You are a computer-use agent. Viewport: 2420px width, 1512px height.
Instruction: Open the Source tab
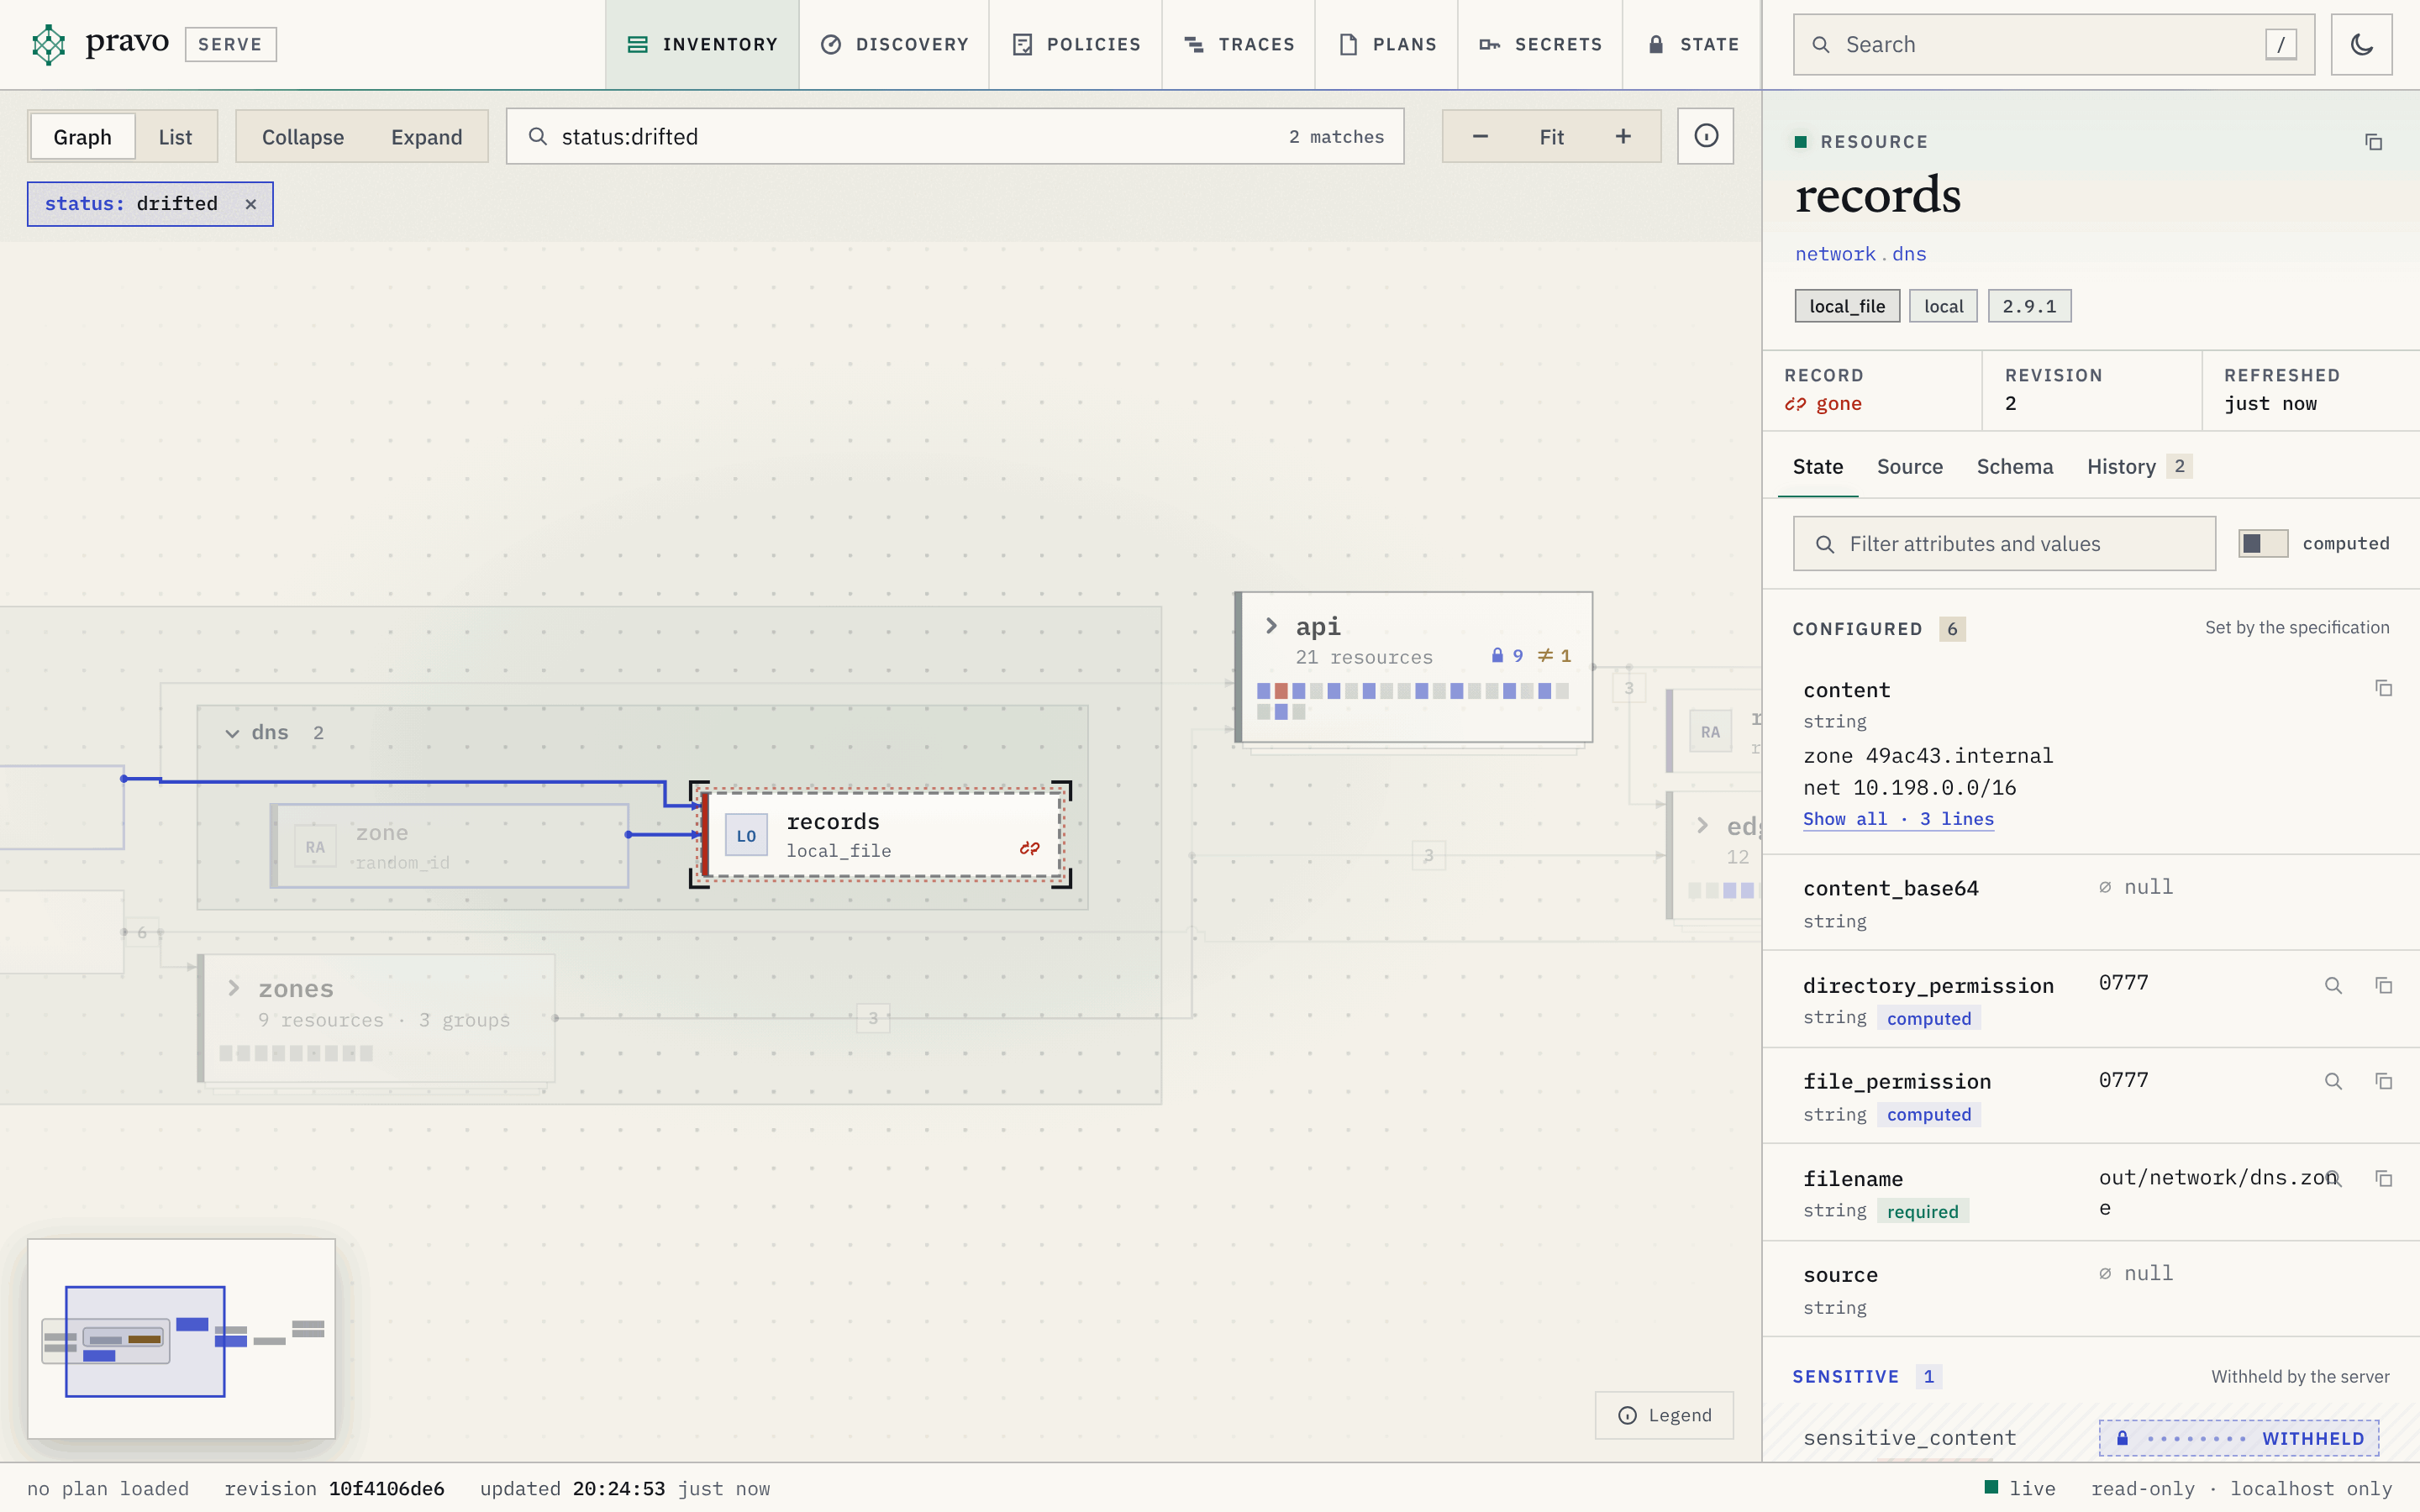pyautogui.click(x=1909, y=466)
